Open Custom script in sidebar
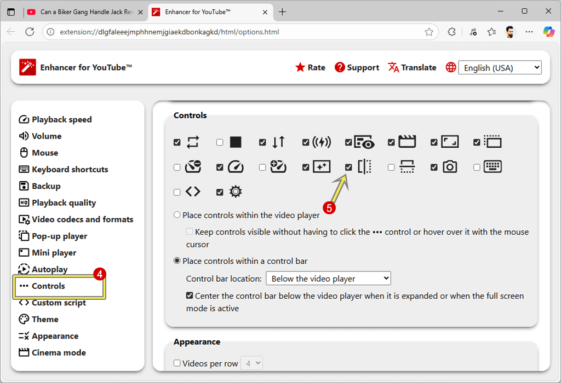This screenshot has width=561, height=383. (x=52, y=303)
